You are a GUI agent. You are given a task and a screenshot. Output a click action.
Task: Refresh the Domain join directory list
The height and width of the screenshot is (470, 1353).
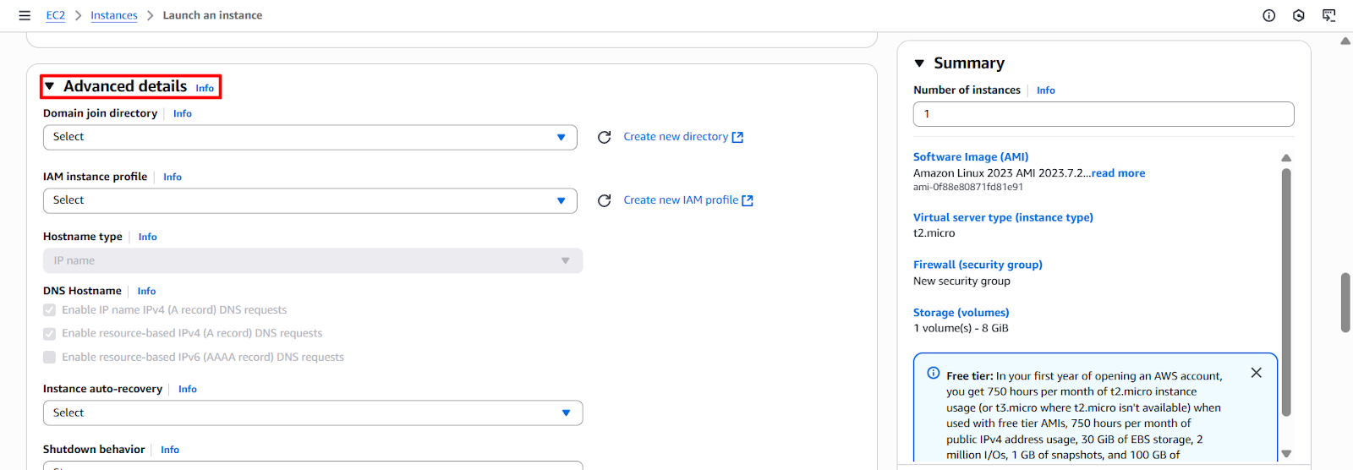604,137
